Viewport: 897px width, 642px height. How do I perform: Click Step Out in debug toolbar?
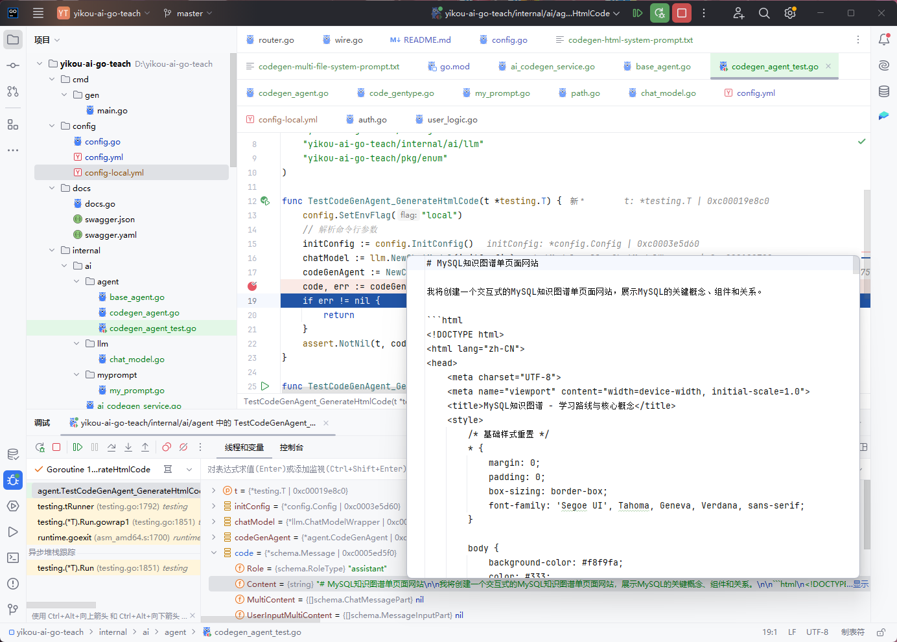click(145, 447)
